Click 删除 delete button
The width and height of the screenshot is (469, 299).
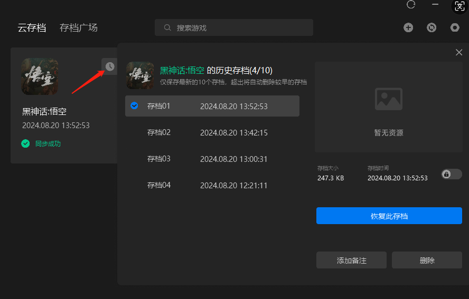coord(427,260)
